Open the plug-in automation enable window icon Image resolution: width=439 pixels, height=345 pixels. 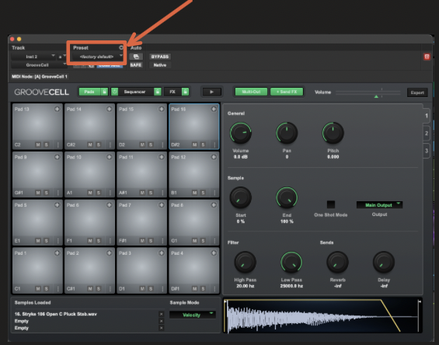[136, 57]
